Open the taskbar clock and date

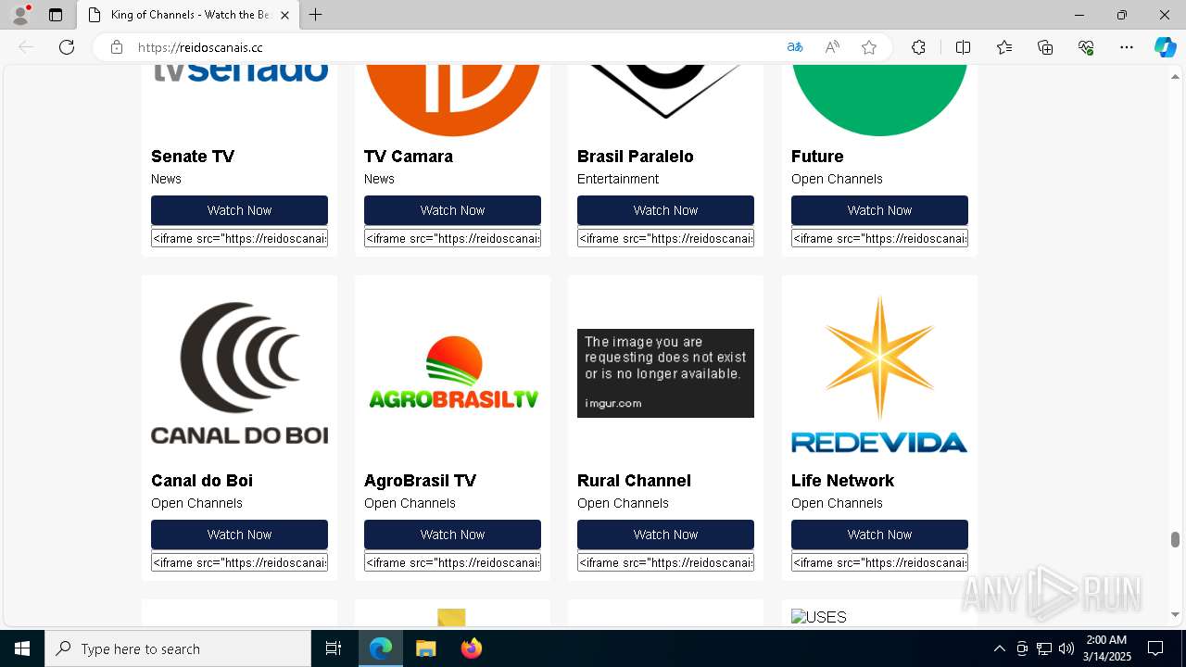coord(1106,648)
